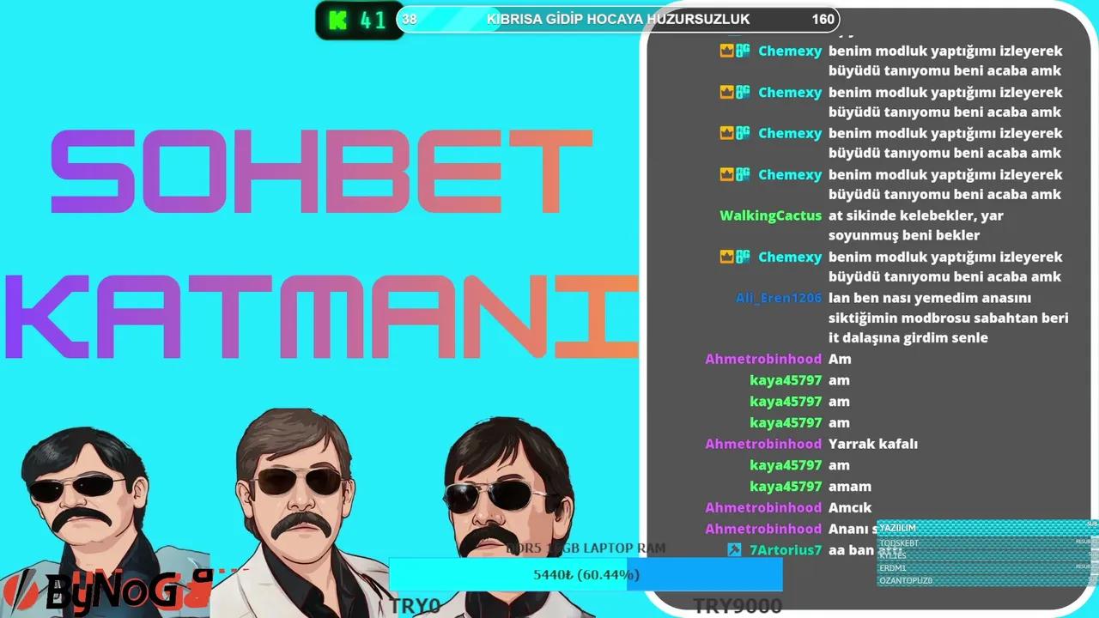Image resolution: width=1099 pixels, height=618 pixels.
Task: Open the WalkingCactus username in chat
Action: [770, 215]
